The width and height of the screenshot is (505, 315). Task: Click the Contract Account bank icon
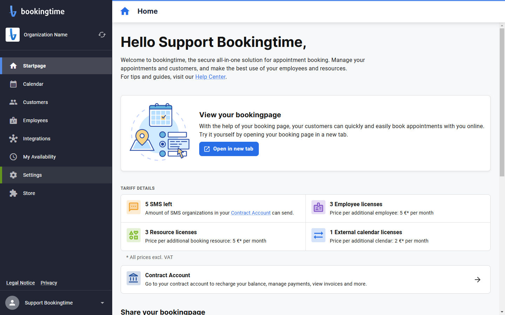point(134,278)
